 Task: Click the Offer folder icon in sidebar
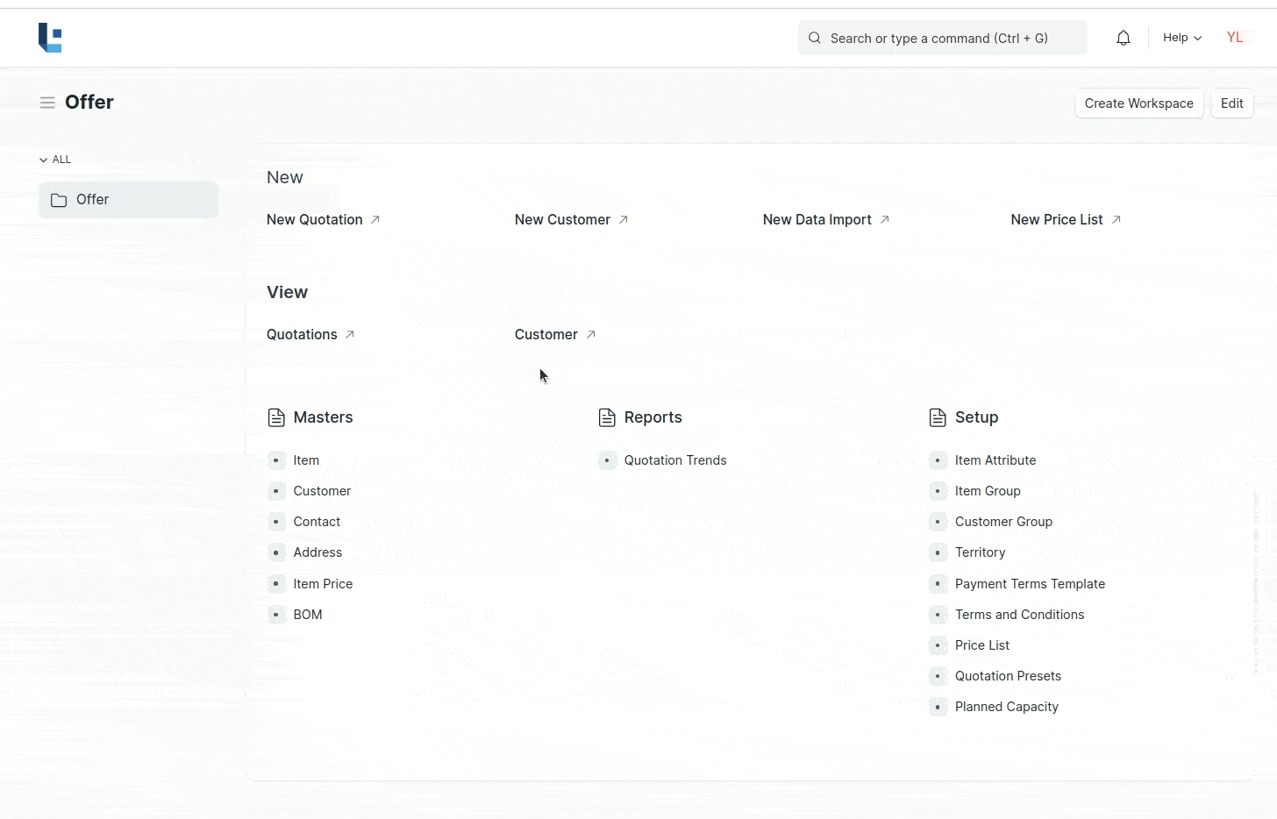[59, 200]
